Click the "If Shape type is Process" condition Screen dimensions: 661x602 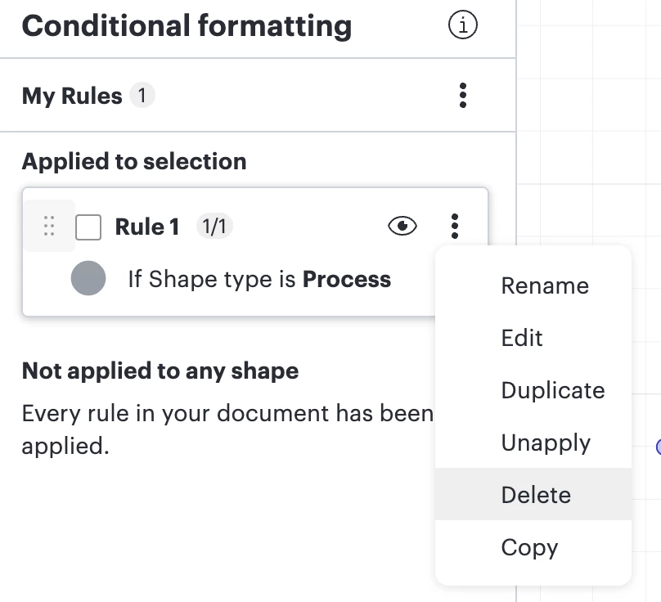coord(259,279)
